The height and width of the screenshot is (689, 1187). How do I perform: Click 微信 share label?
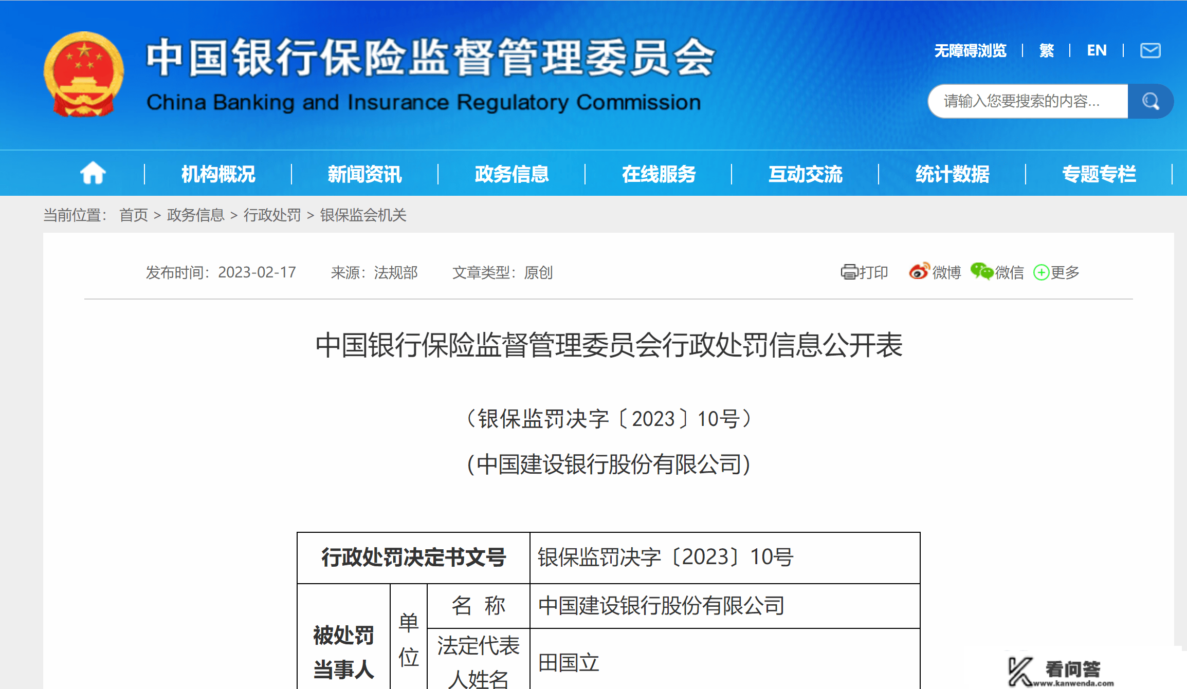pos(1009,272)
